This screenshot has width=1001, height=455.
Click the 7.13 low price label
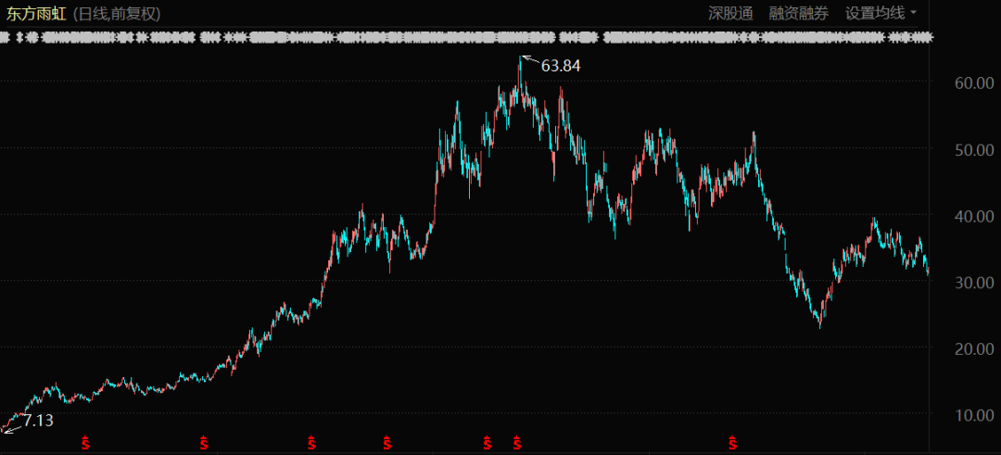coord(38,421)
